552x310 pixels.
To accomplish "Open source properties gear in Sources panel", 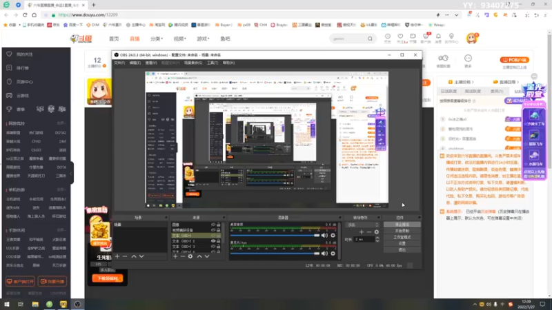I will tap(190, 256).
